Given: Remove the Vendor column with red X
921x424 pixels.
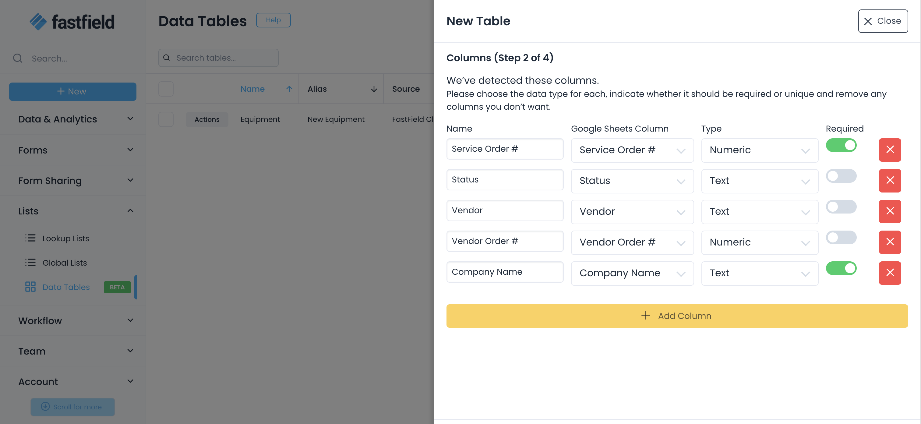Looking at the screenshot, I should 890,211.
